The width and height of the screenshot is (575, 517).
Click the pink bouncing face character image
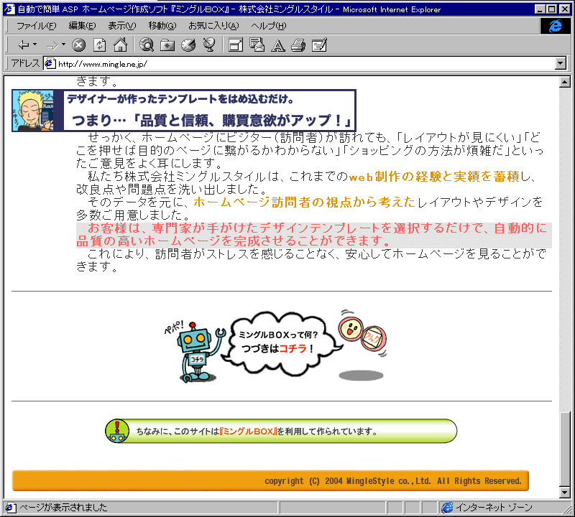362,334
